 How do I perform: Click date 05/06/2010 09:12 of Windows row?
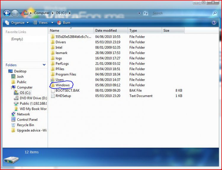(108, 85)
